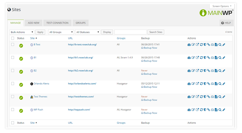
Task: Click the sync icon for WP Push
Action: [x=201, y=110]
